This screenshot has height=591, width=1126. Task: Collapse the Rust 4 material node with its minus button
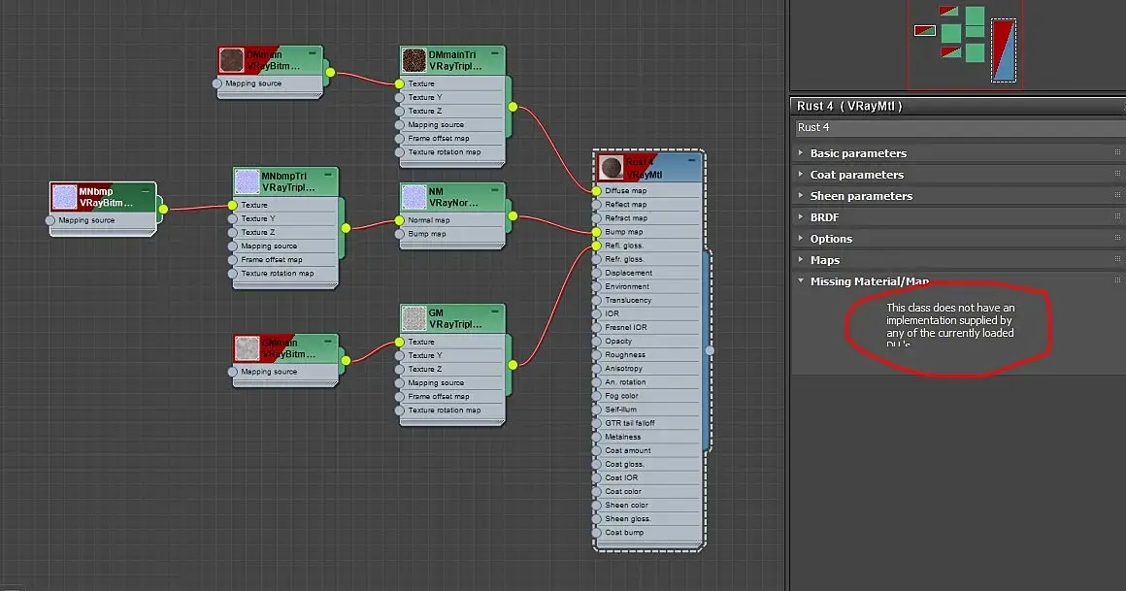coord(691,161)
